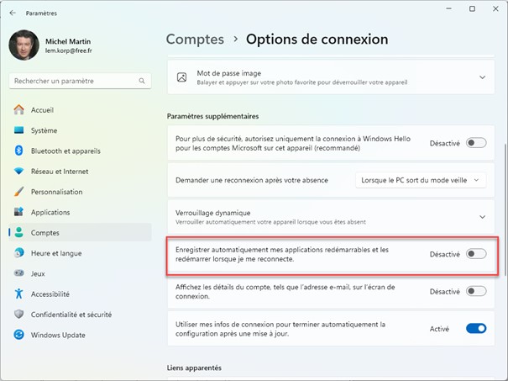
Task: Go to Comptes breadcrumb link
Action: click(x=195, y=40)
